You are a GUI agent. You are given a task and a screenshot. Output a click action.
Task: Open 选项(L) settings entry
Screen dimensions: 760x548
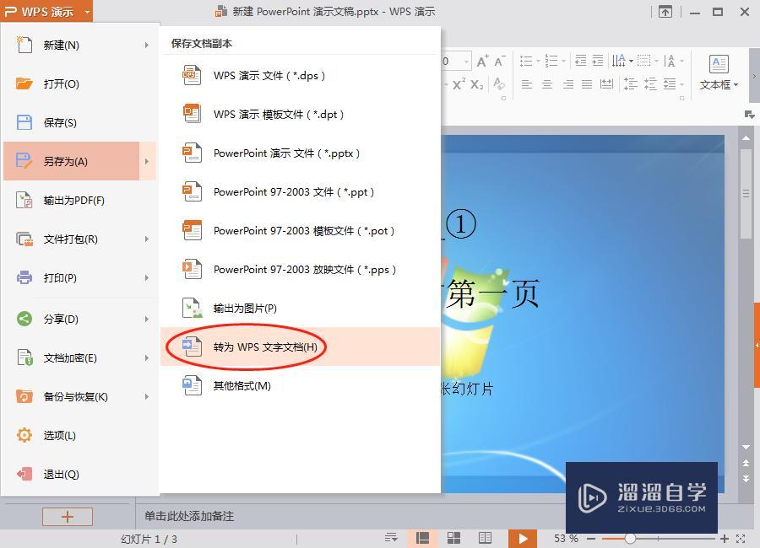coord(80,435)
